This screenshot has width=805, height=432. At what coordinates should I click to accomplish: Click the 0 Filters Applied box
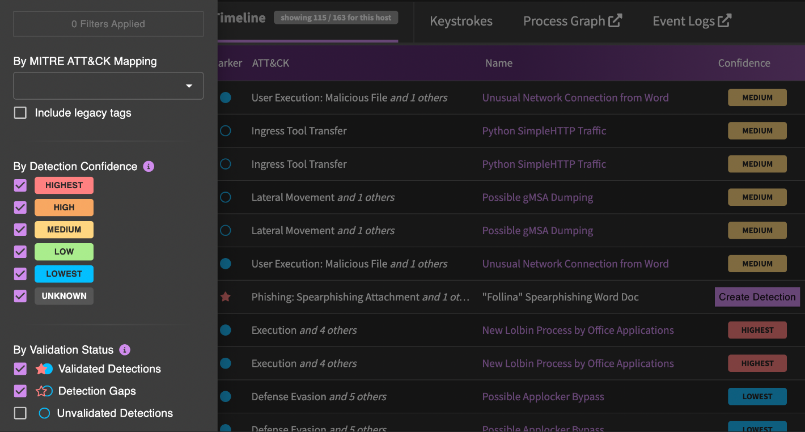[x=108, y=24]
